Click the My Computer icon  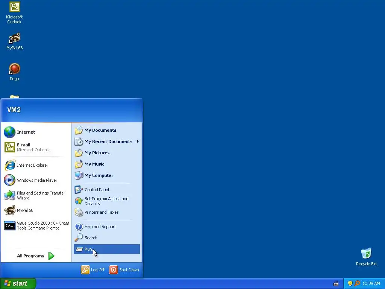click(x=79, y=175)
